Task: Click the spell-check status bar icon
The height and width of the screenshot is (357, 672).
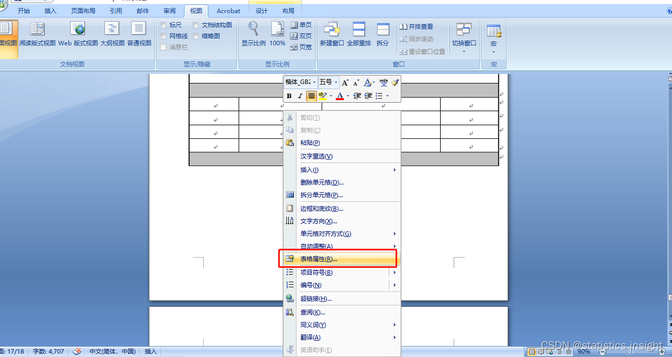Action: [x=77, y=351]
